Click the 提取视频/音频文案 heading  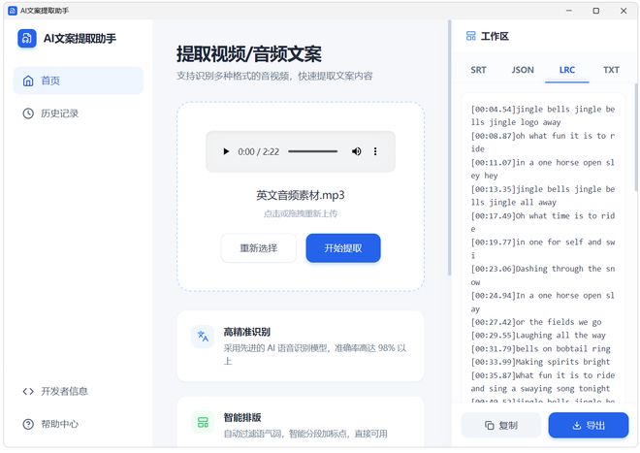pos(249,54)
